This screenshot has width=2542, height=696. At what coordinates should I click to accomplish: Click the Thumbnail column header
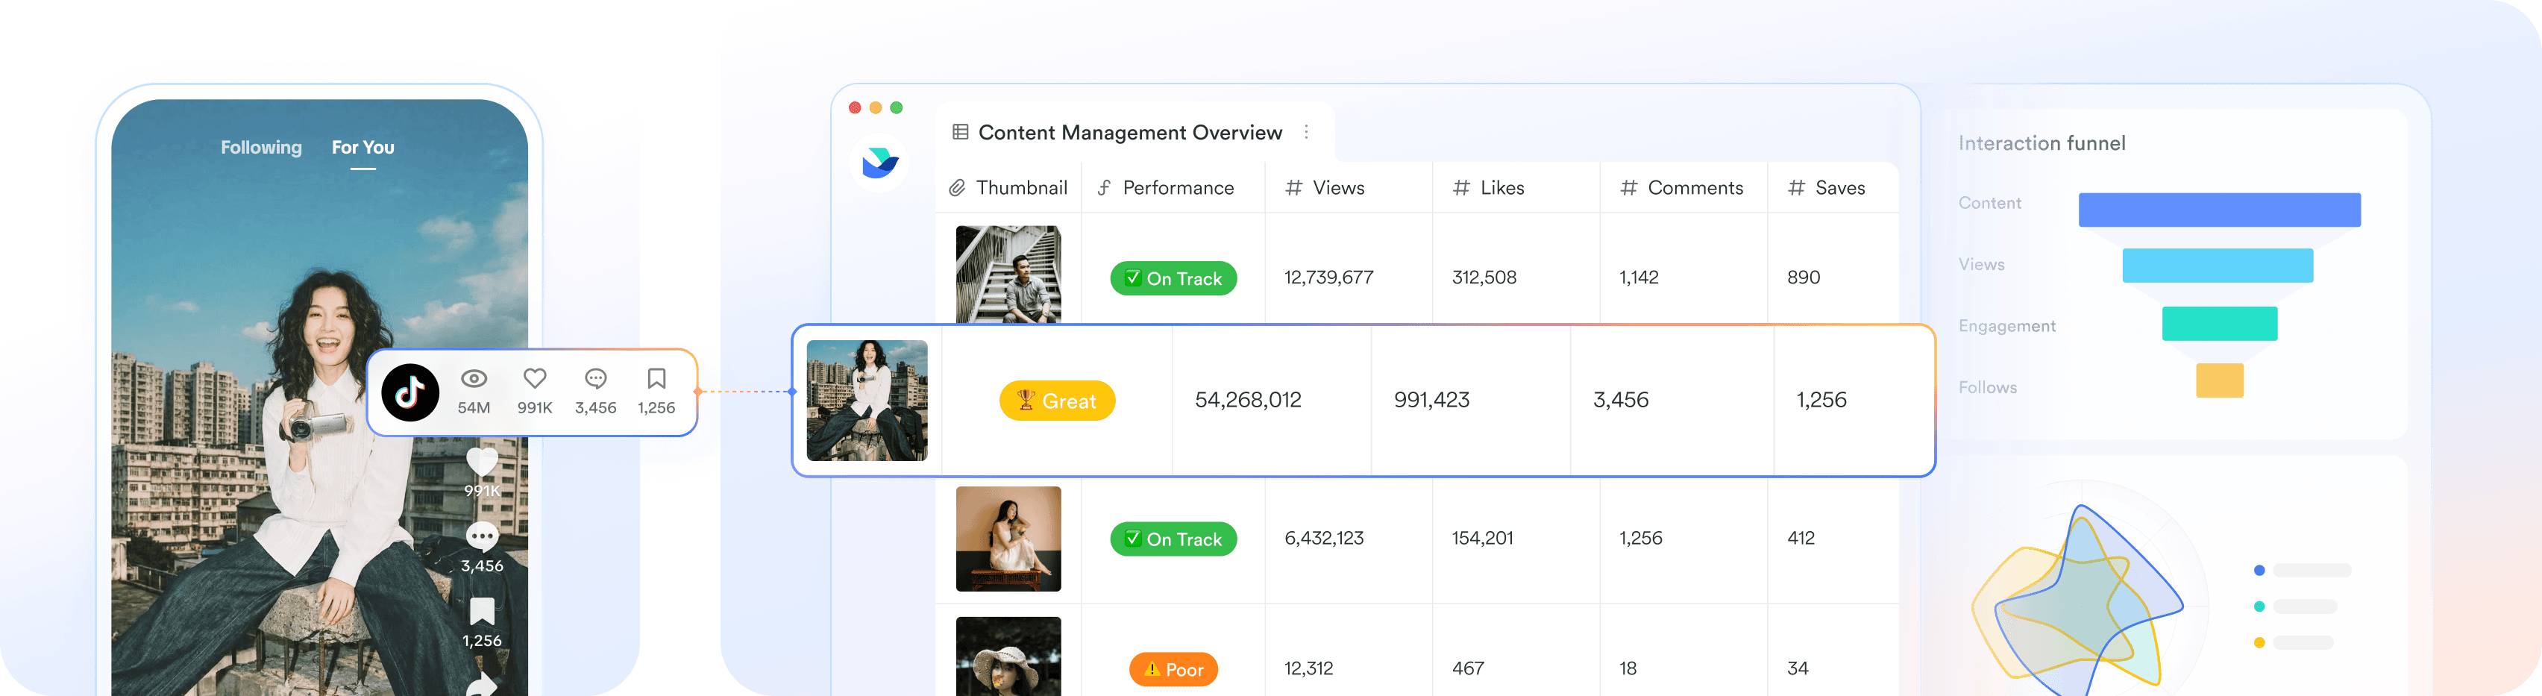pyautogui.click(x=1008, y=187)
